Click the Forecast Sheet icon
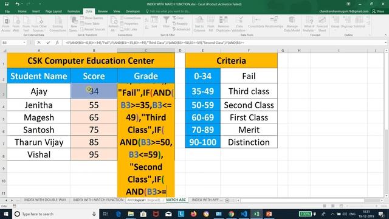Screen dimensions: 389x219 click(x=322, y=24)
